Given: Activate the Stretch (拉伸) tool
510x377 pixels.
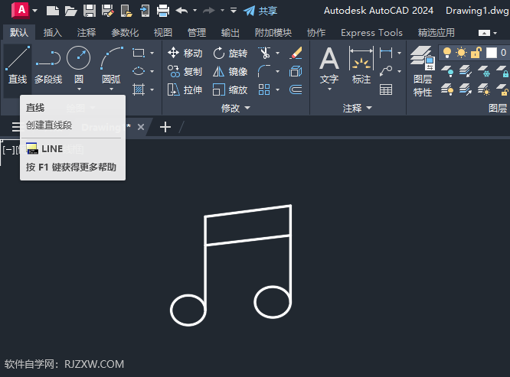Looking at the screenshot, I should (185, 89).
